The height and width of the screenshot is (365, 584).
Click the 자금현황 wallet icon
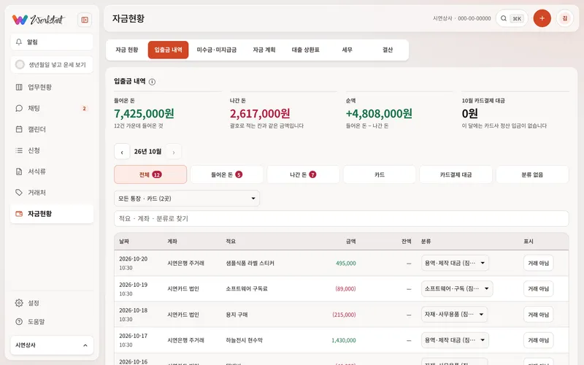(19, 214)
